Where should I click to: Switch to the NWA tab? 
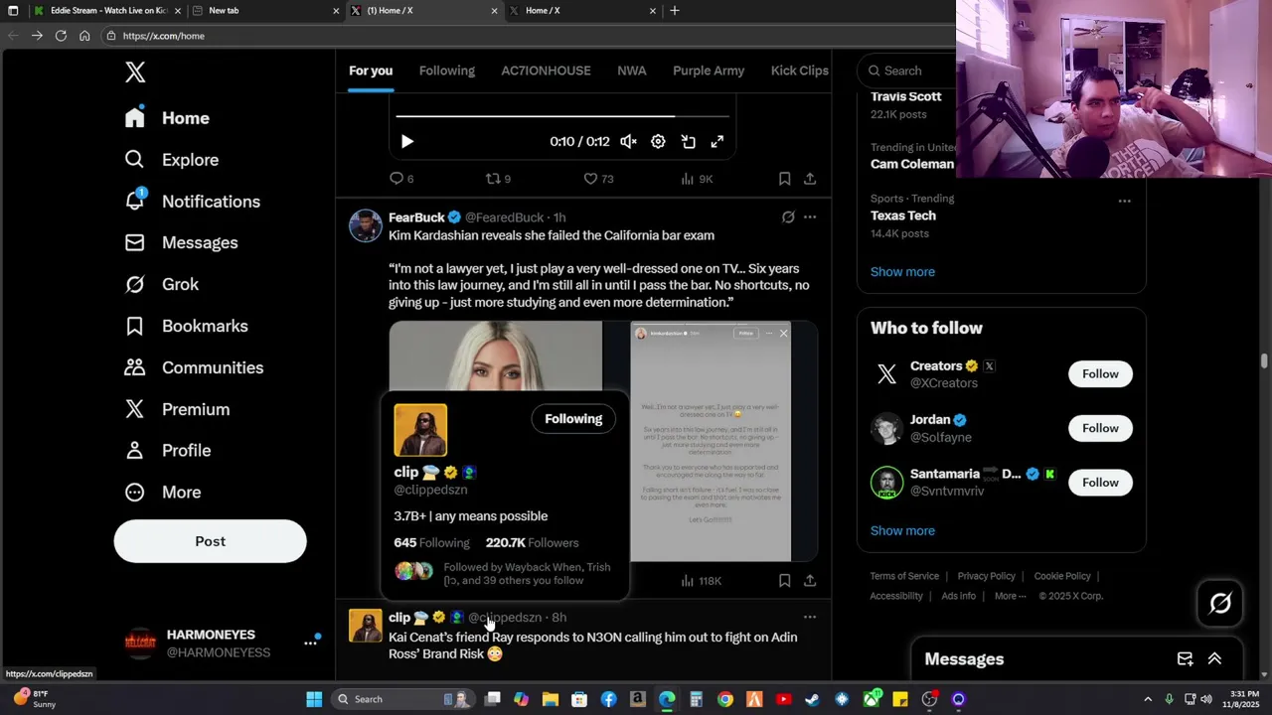[x=632, y=71]
